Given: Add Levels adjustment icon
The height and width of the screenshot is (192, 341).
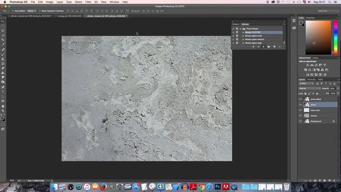Looking at the screenshot, I should point(312,65).
